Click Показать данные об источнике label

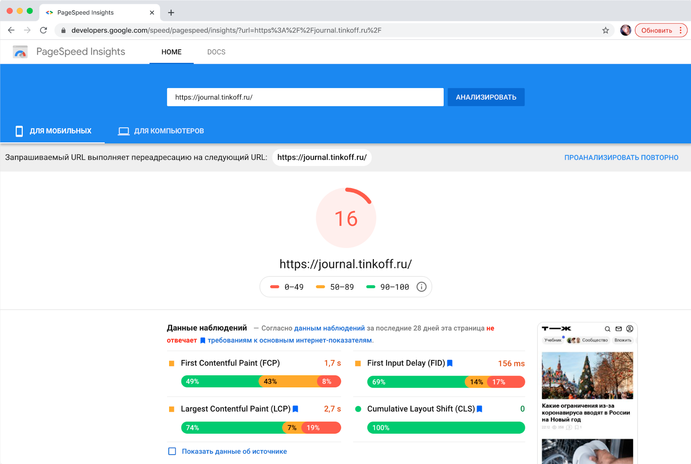[x=234, y=451]
